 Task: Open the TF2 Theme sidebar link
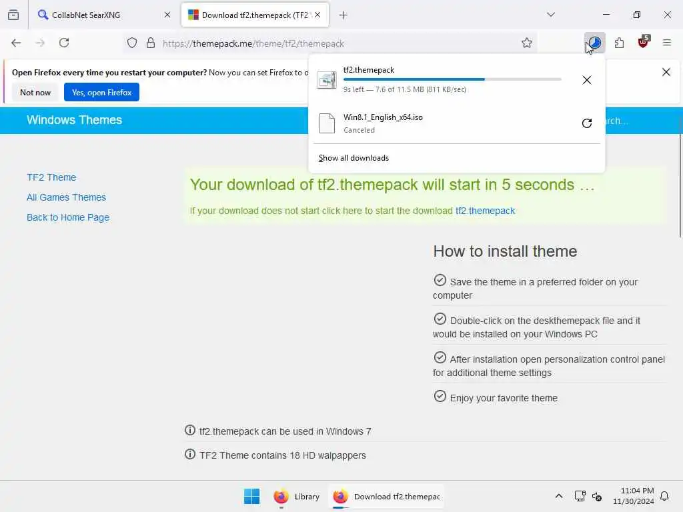(51, 177)
